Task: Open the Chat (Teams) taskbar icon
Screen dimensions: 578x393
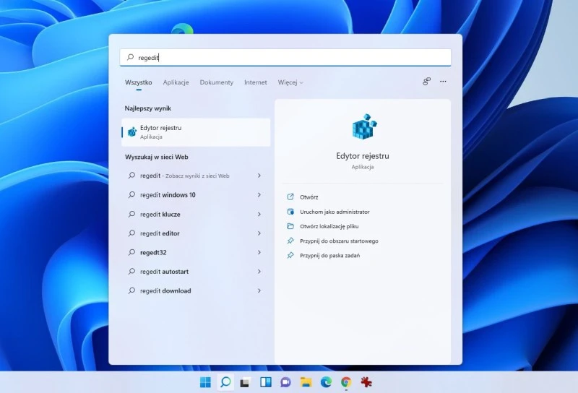Action: 285,382
